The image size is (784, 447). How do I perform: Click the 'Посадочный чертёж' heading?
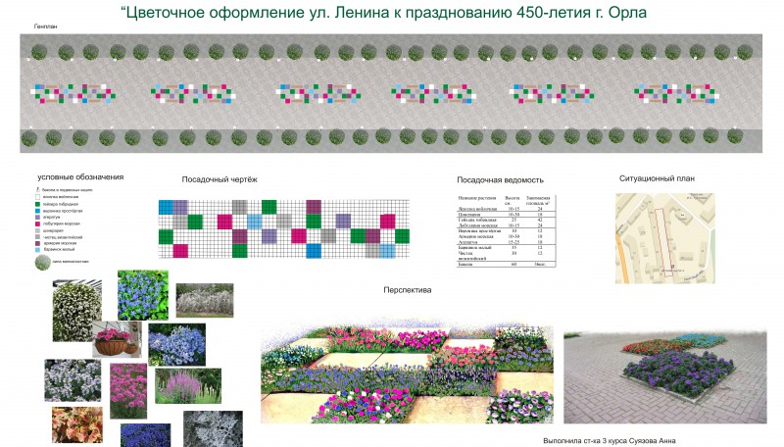220,179
